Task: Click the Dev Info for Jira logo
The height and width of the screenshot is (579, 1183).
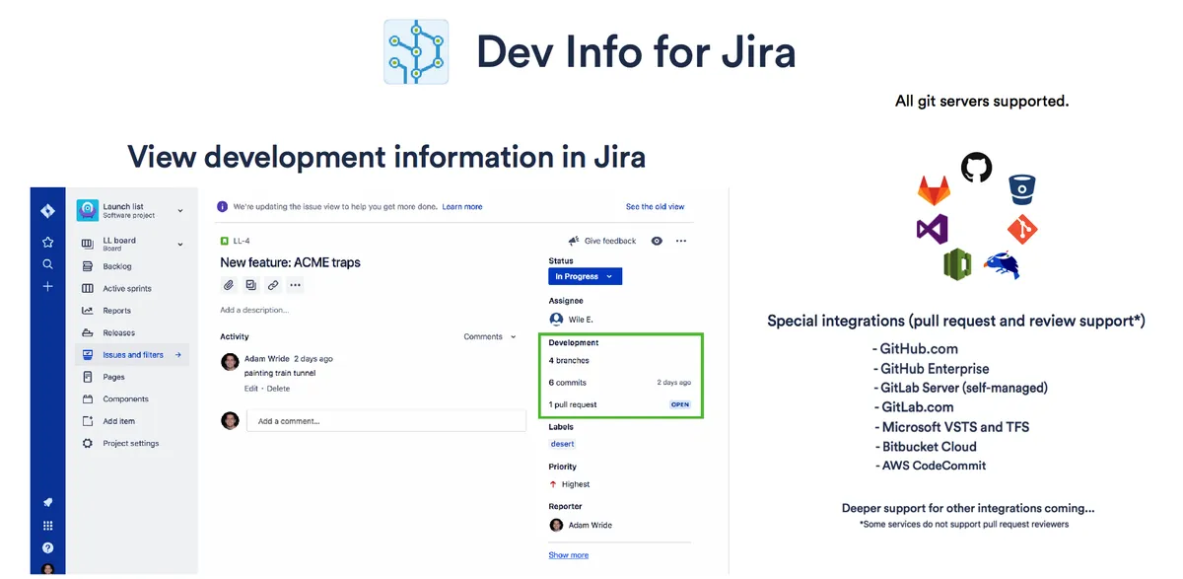Action: [416, 51]
